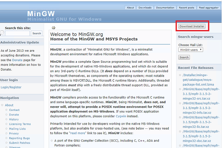Click the Recent File Releases heading
Image resolution: width=222 pixels, height=148 pixels.
tap(196, 68)
